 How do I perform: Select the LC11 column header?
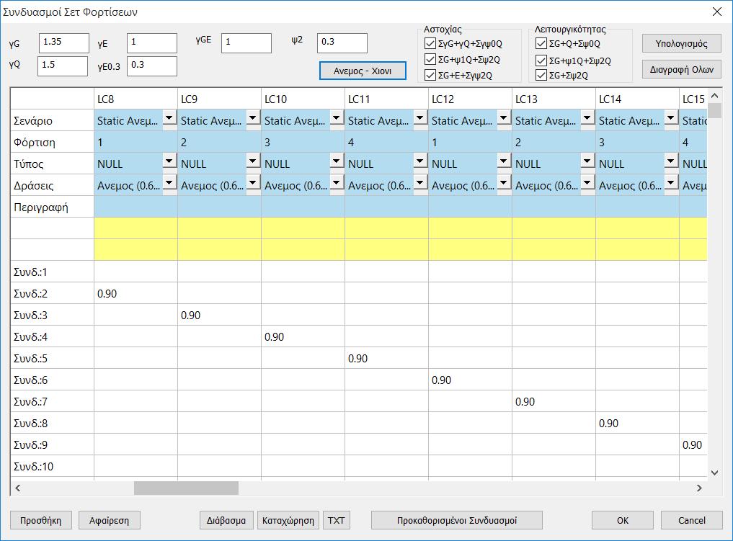coord(386,99)
